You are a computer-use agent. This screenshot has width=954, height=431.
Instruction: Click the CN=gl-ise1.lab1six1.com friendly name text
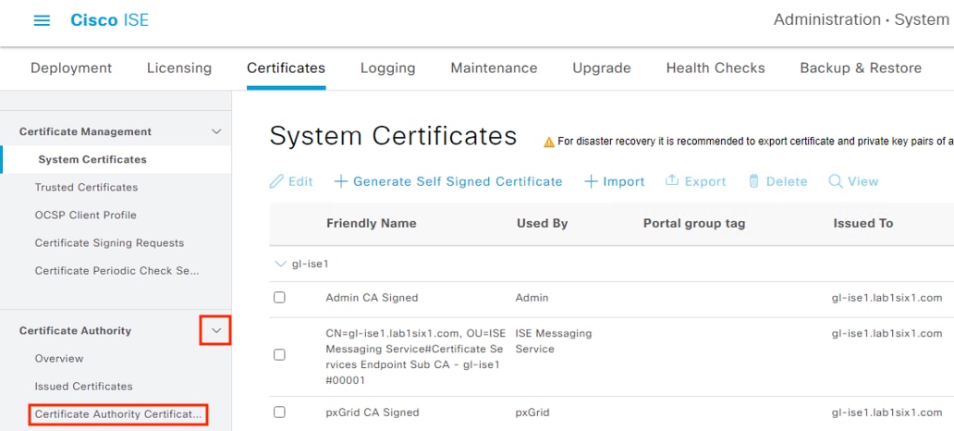(414, 357)
